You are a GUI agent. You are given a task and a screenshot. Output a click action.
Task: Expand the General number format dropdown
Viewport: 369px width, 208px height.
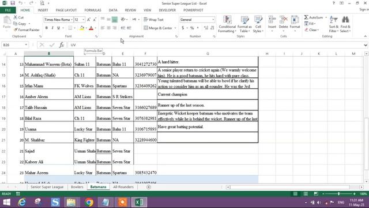[x=213, y=20]
